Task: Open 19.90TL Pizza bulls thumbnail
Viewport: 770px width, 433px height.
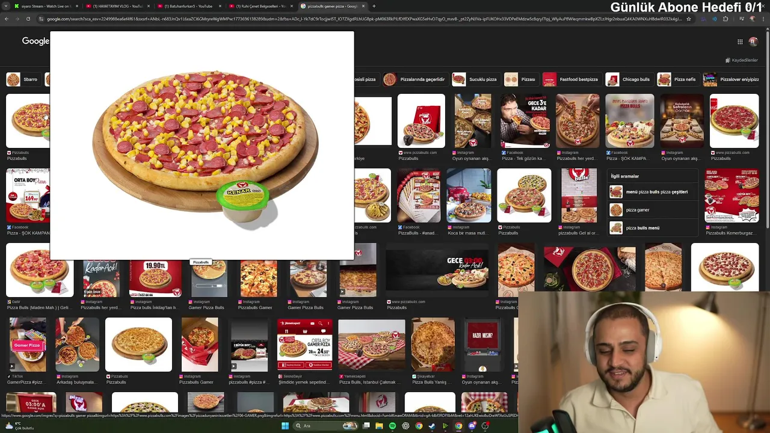Action: click(x=155, y=278)
